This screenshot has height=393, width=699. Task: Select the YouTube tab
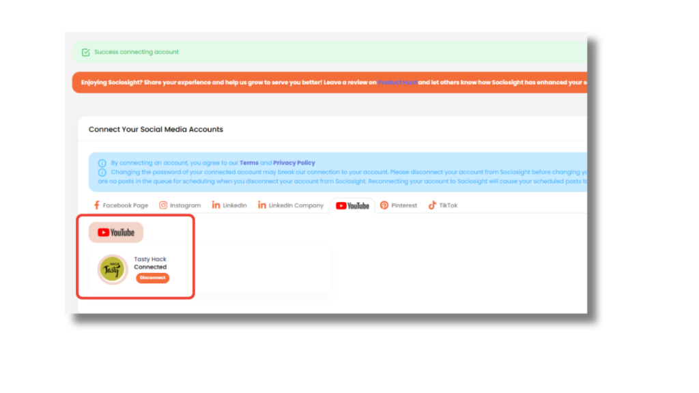tap(353, 206)
